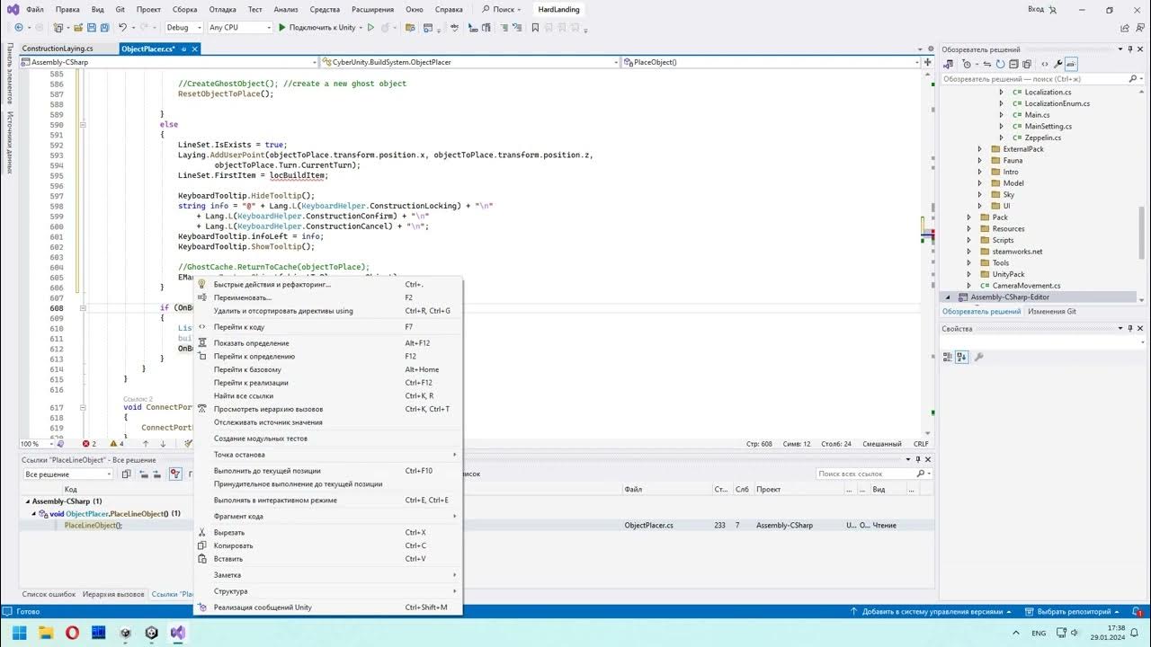Switch to Изменения Git tab
The width and height of the screenshot is (1151, 647).
[1051, 311]
